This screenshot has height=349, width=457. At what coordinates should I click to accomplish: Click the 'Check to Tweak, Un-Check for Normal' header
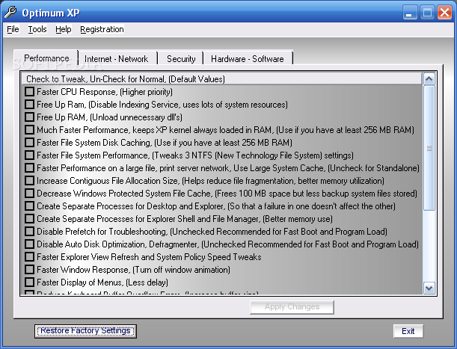221,79
